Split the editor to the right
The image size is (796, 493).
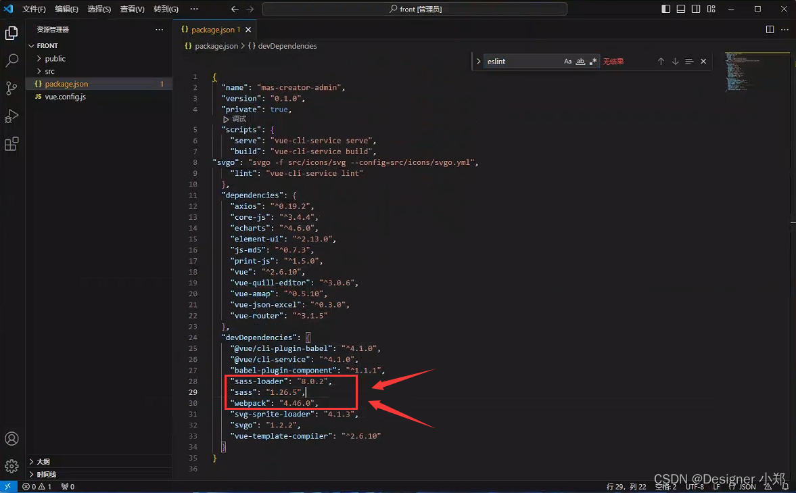[x=770, y=30]
